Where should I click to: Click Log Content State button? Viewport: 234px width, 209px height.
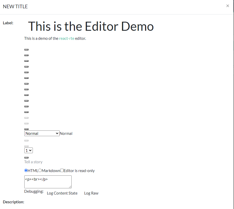pos(62,193)
